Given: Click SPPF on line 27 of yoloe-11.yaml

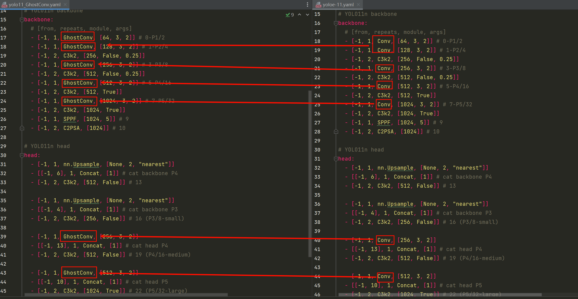Looking at the screenshot, I should tap(384, 123).
